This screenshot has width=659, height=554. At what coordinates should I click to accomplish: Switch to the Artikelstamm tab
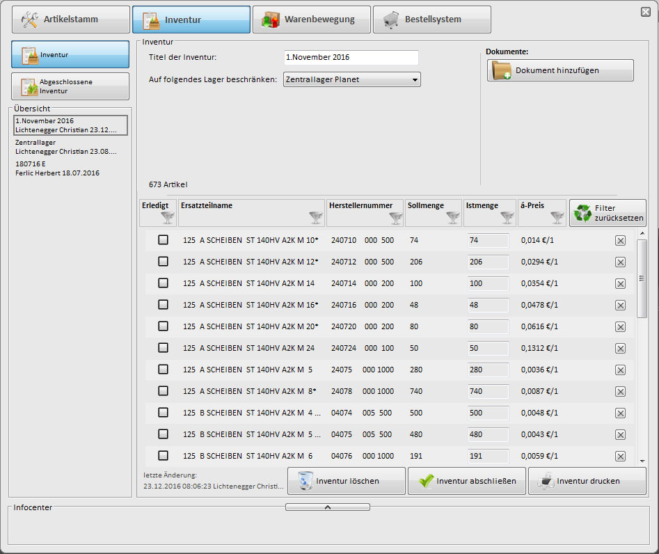(71, 19)
